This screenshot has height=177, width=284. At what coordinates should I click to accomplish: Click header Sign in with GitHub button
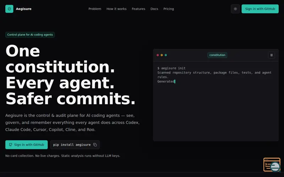click(x=260, y=9)
